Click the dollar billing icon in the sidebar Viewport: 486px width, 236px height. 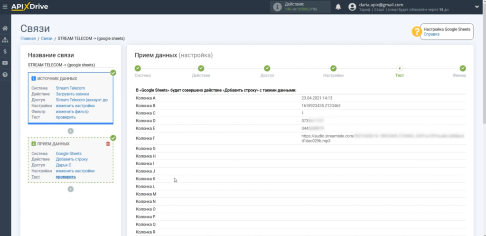5,51
